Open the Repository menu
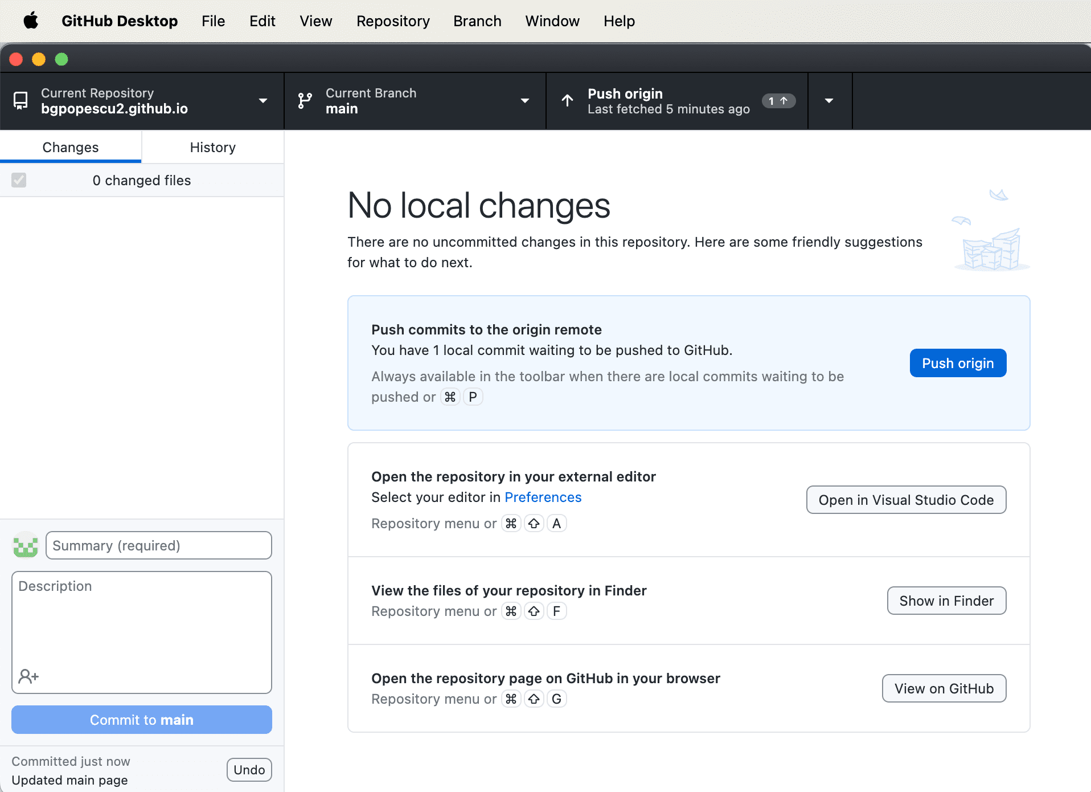This screenshot has height=792, width=1091. [393, 21]
